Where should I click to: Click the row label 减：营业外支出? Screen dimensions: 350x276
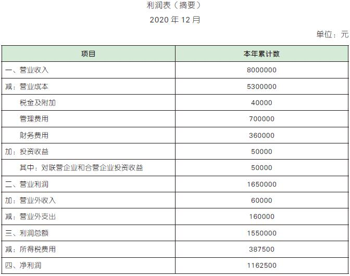30,216
